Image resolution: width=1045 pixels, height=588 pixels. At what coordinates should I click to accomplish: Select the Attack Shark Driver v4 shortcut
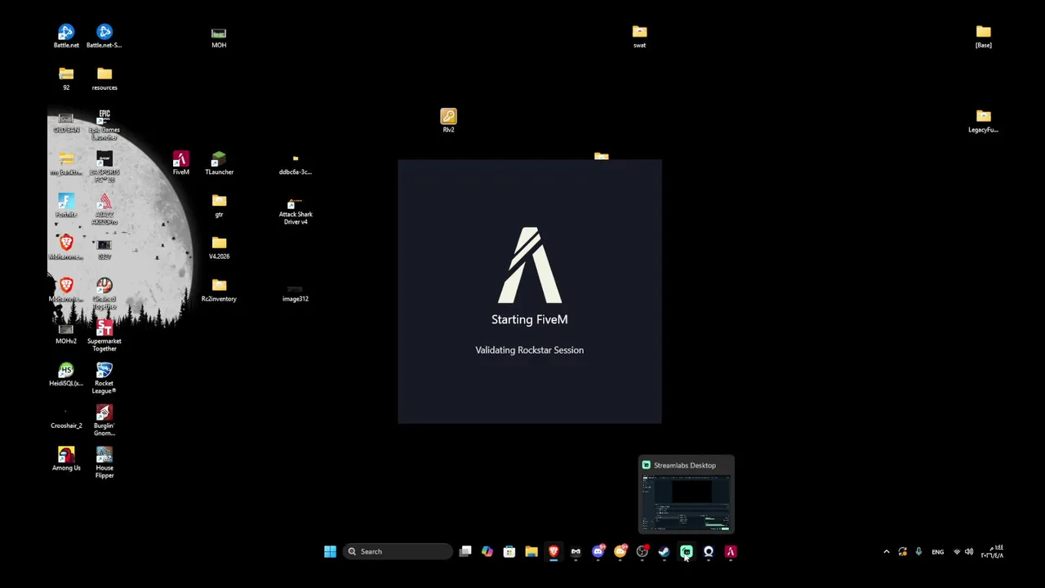coord(296,211)
